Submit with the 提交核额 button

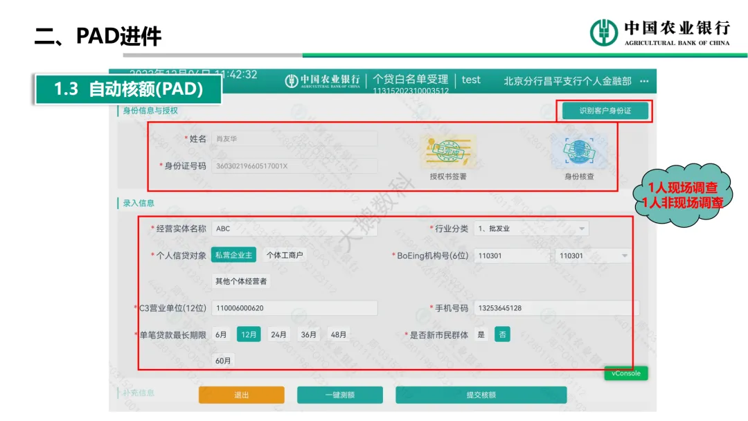click(481, 395)
